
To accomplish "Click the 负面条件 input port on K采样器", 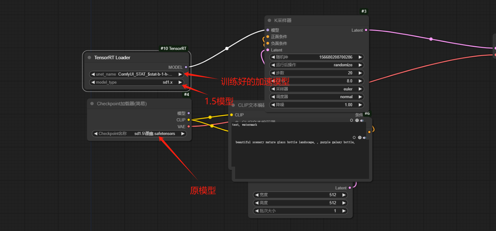I will (x=268, y=43).
